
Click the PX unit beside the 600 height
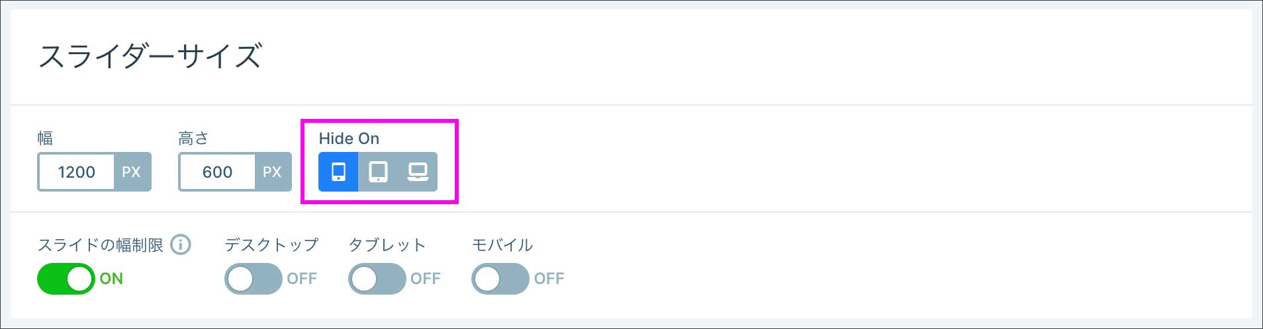272,172
